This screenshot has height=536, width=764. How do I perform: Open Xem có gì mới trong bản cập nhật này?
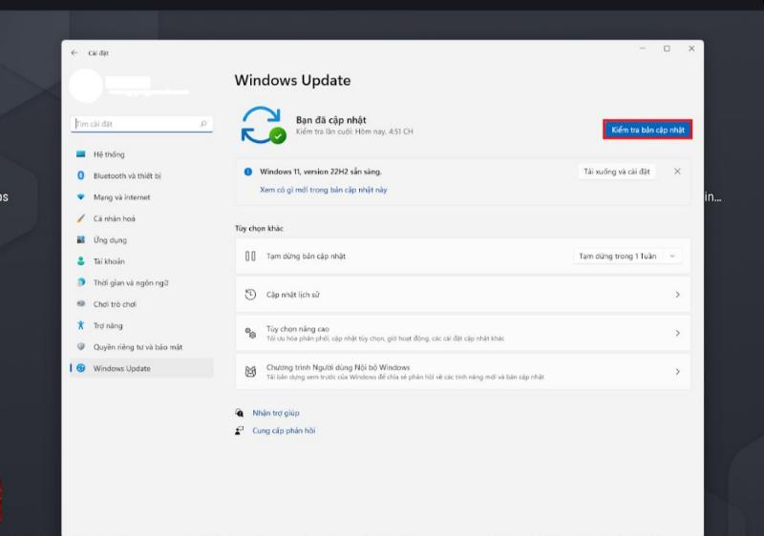tap(323, 190)
